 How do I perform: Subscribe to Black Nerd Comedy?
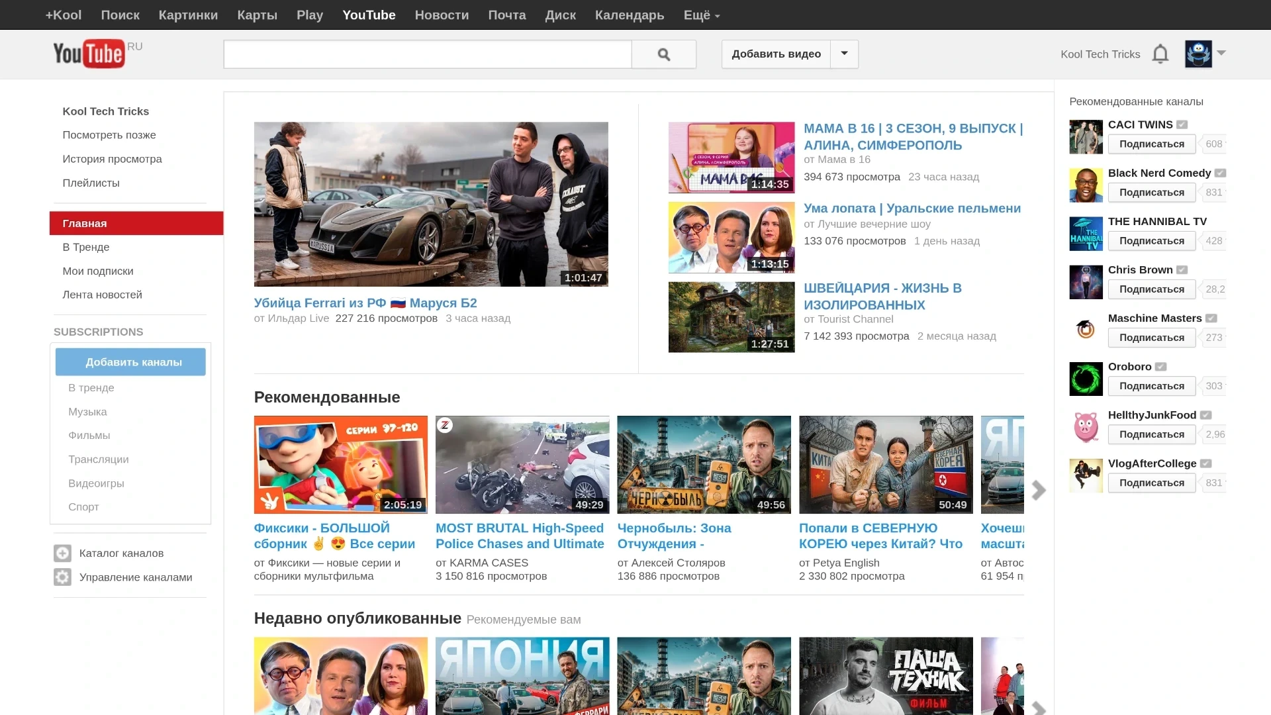click(1151, 192)
